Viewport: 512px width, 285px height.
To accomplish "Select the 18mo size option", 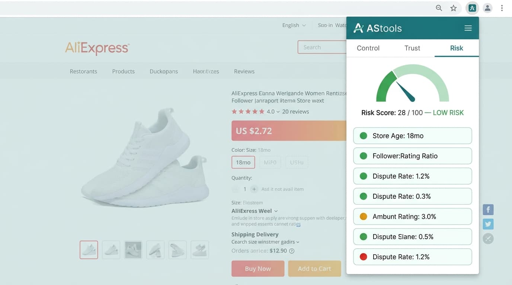I will [243, 163].
